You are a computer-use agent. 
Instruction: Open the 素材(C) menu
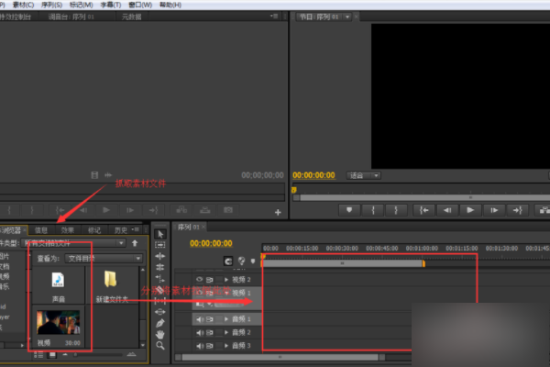[x=24, y=5]
